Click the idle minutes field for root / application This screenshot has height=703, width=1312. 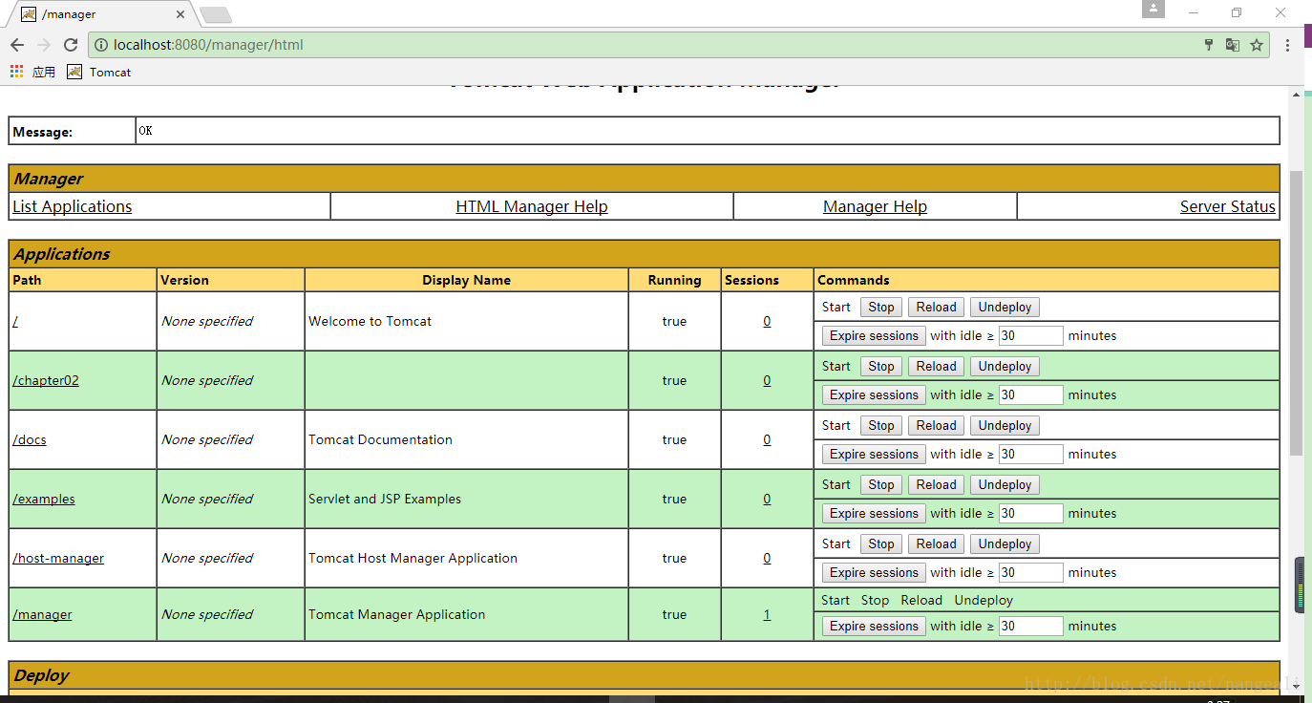pyautogui.click(x=1030, y=335)
